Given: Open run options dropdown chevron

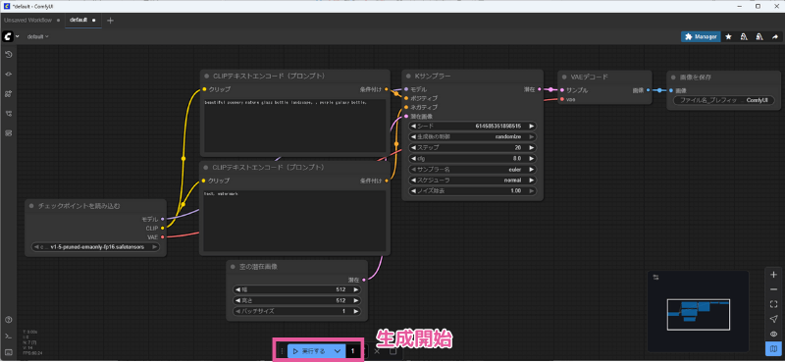Looking at the screenshot, I should [338, 351].
